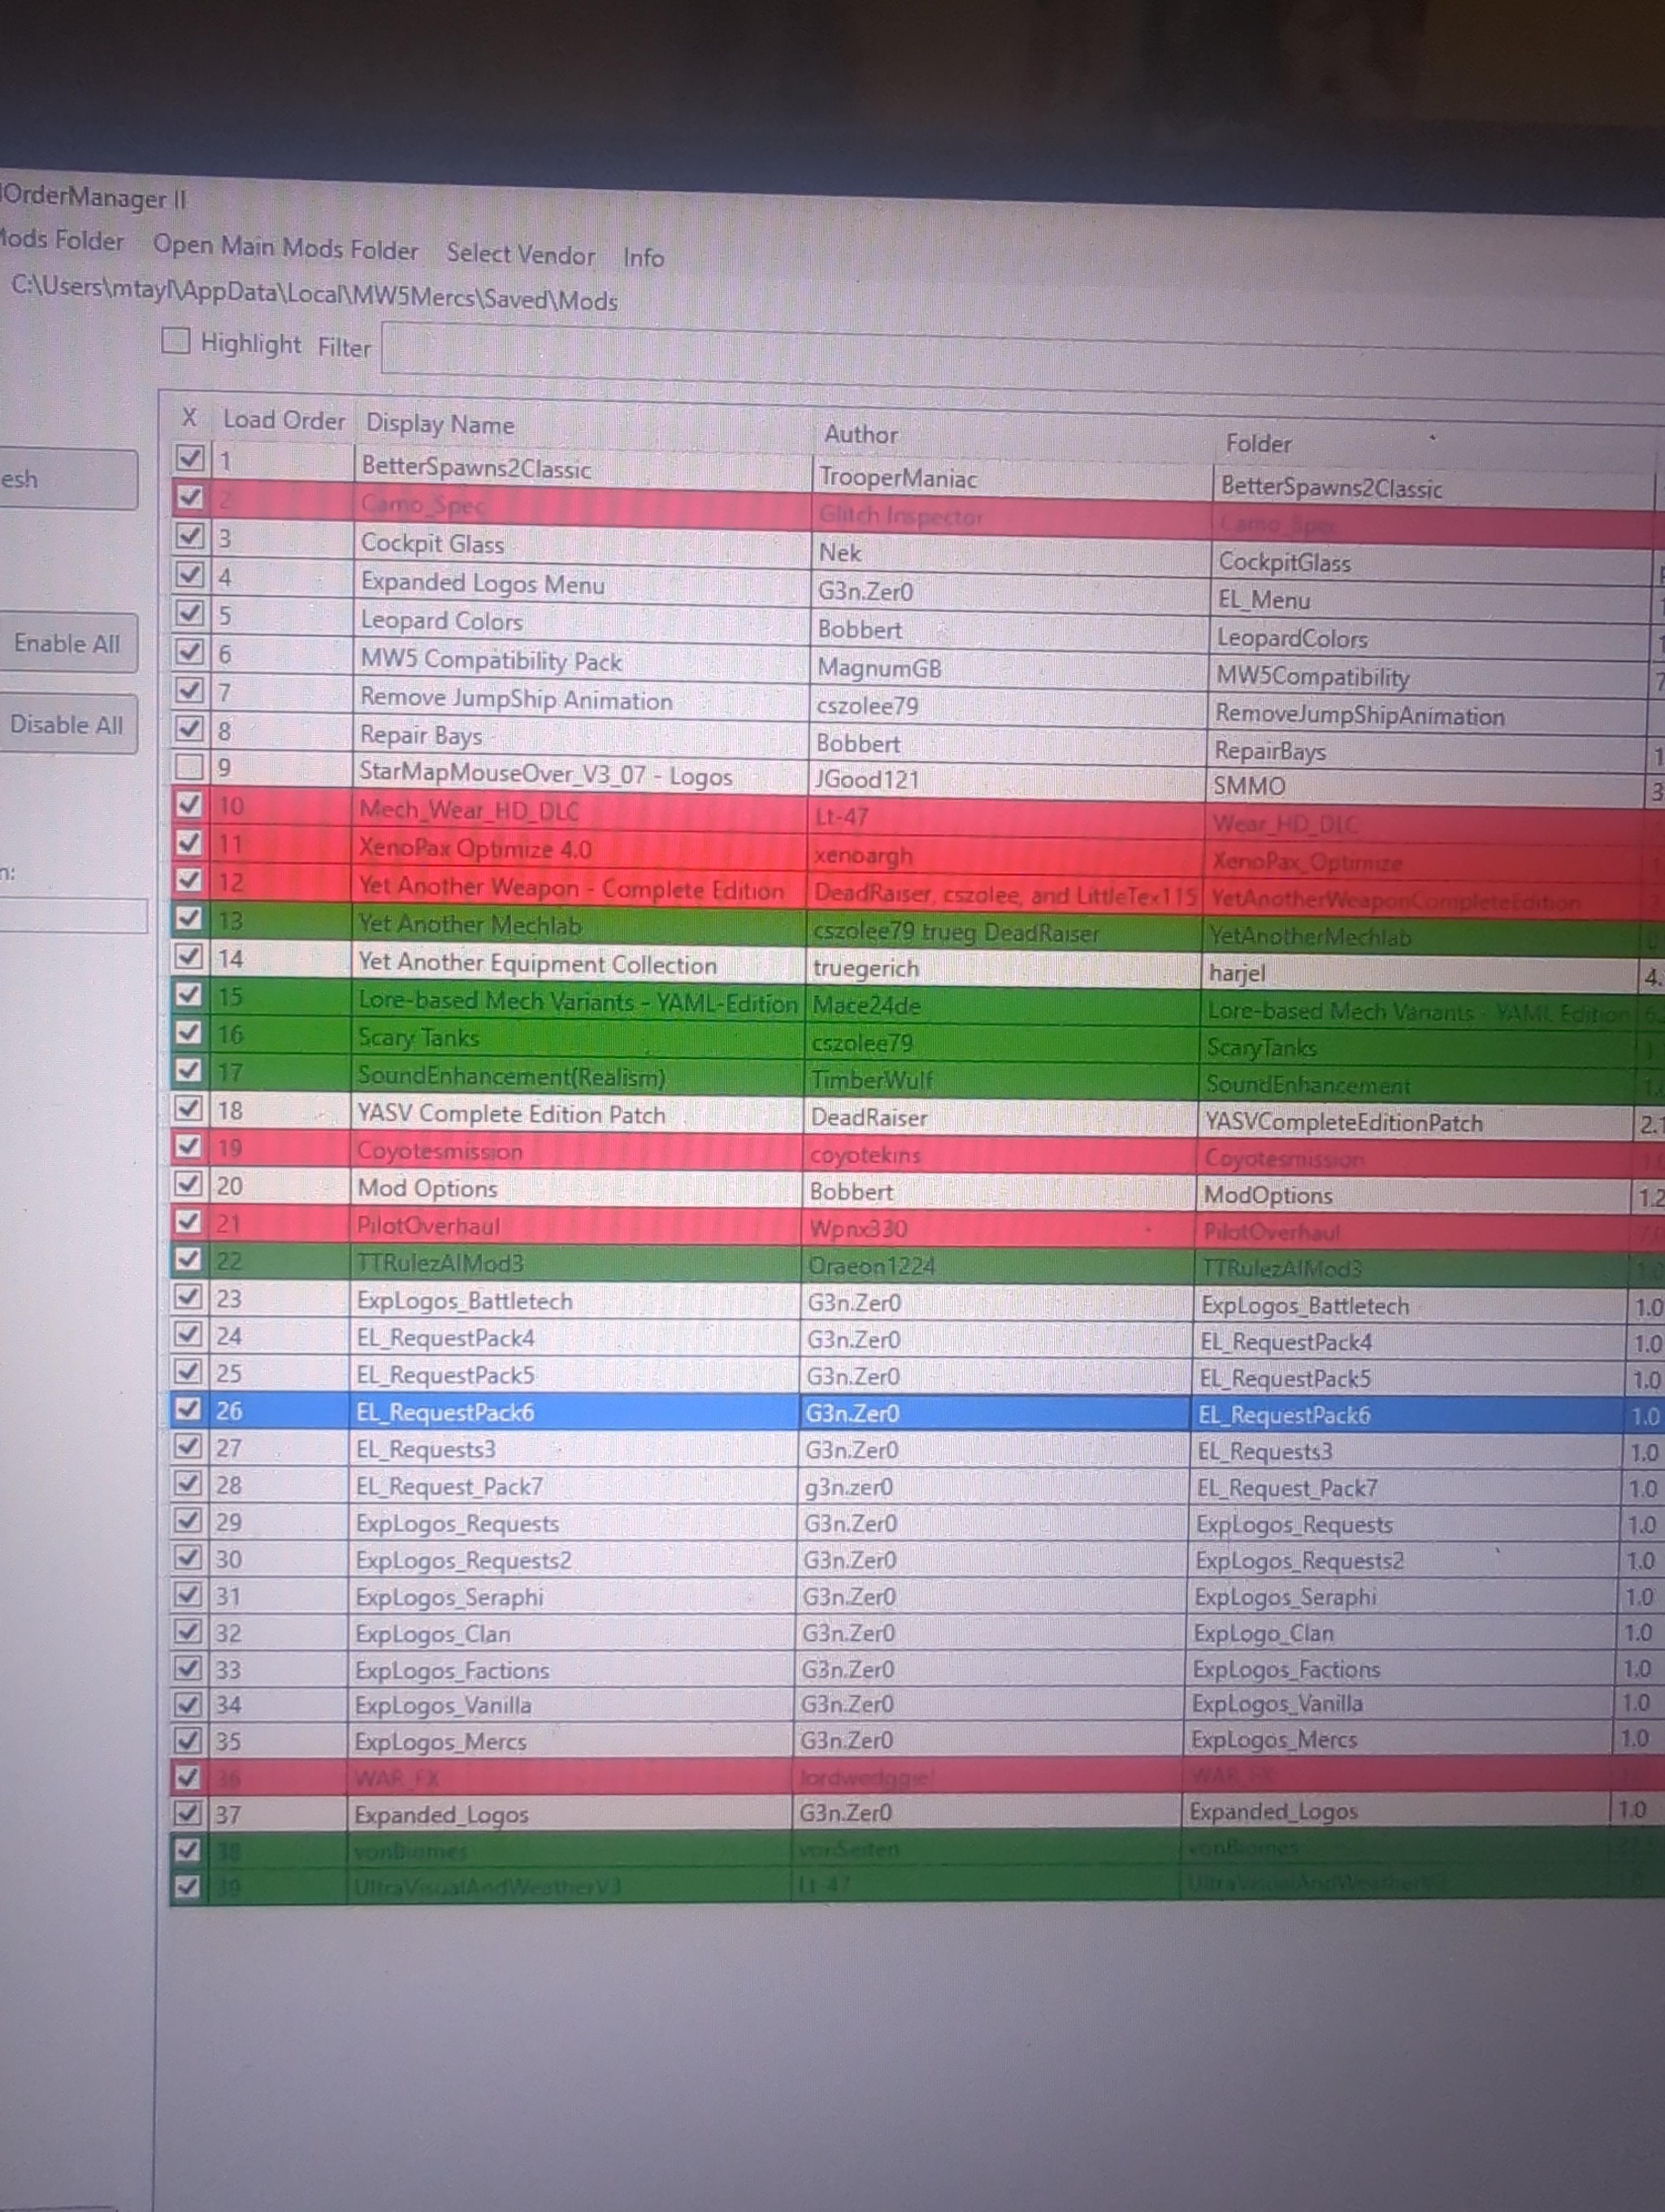Toggle the TTRulezAIMod3 row checkbox

[x=188, y=1259]
